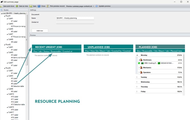Click the Mechanics worker icon
Viewport: 190px width, 120px height.
pyautogui.click(x=141, y=68)
